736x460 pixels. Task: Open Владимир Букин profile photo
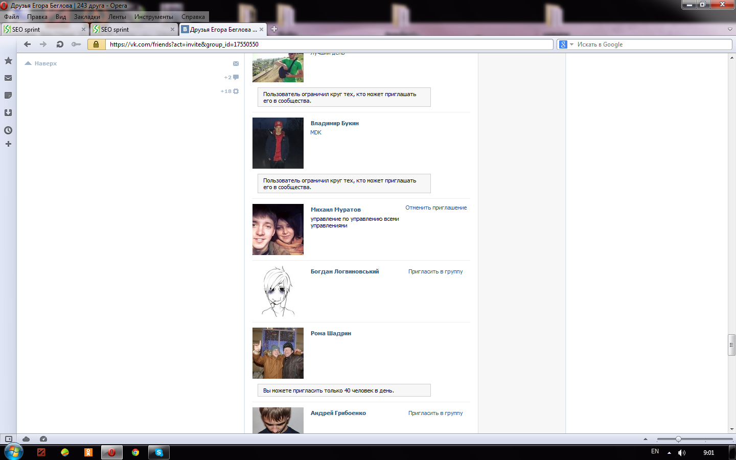pos(278,143)
